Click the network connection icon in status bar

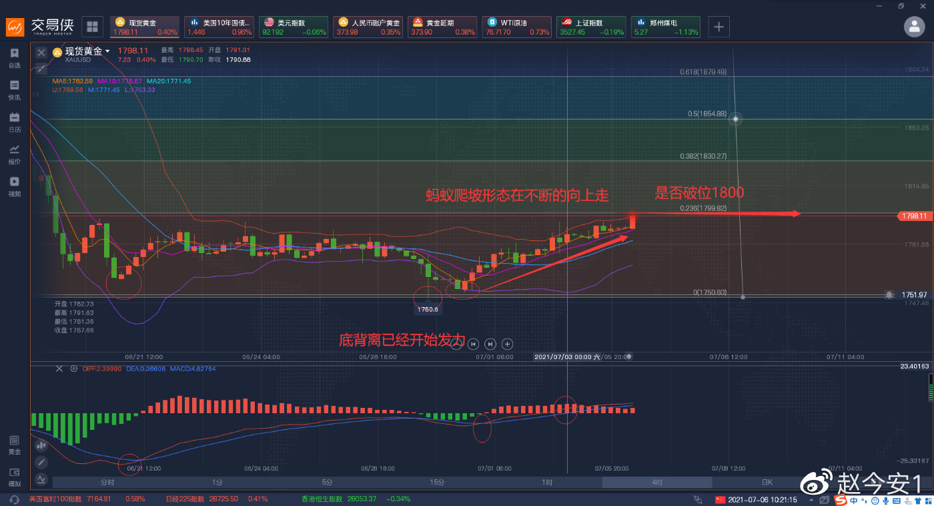point(698,499)
